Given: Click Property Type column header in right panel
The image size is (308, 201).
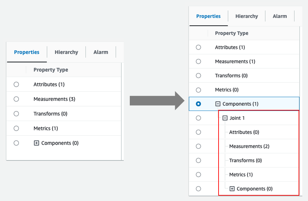Looking at the screenshot, I should point(232,33).
